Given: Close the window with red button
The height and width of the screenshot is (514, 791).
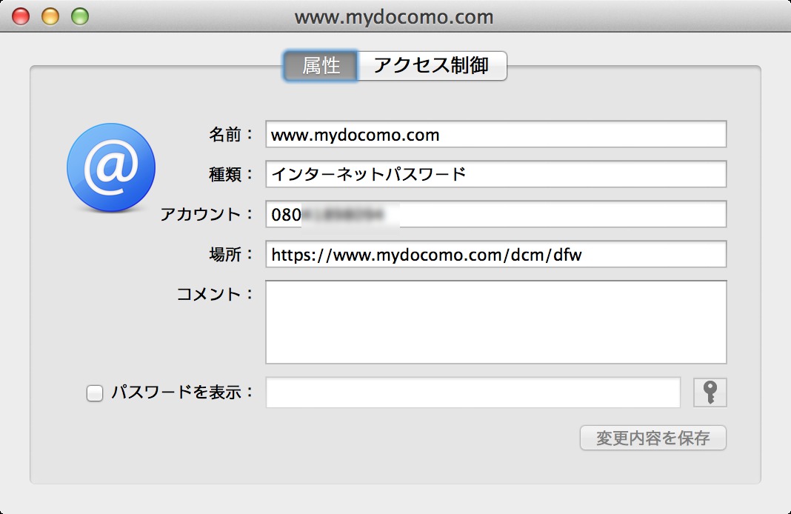Looking at the screenshot, I should click(21, 16).
